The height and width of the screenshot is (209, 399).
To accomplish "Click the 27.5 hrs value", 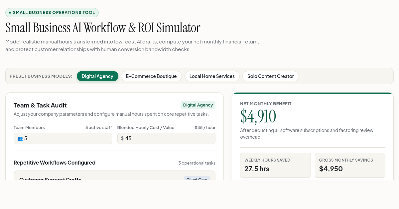I will coord(257,169).
